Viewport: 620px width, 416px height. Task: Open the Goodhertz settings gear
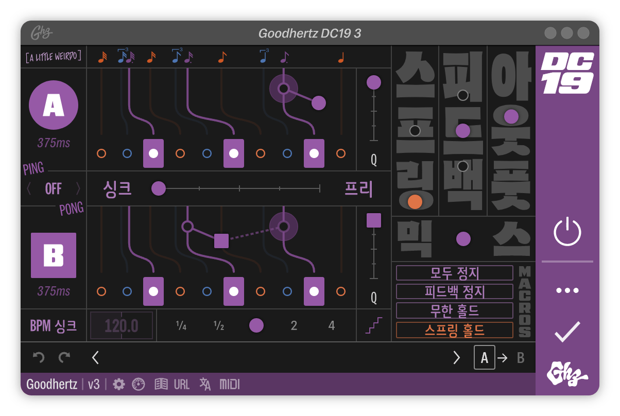coord(118,384)
